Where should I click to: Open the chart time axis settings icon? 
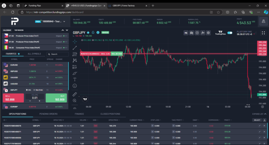[x=263, y=107]
